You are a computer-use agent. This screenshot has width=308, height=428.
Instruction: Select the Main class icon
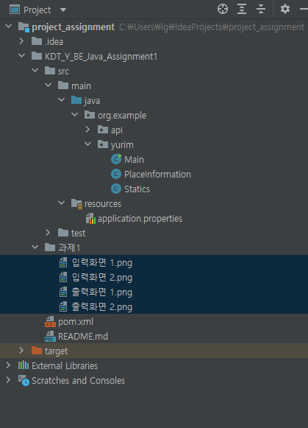pos(116,159)
